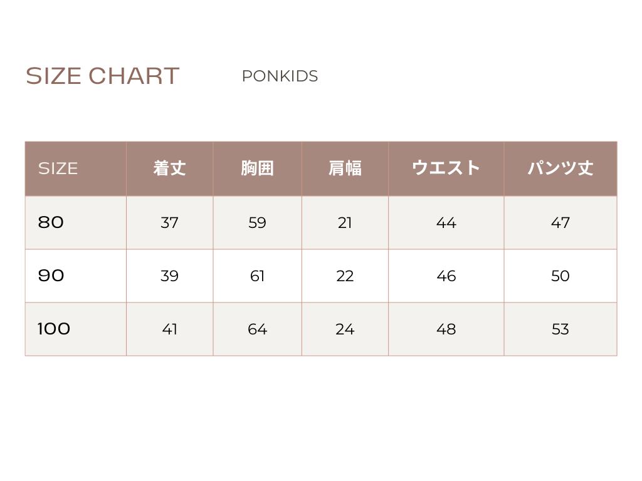This screenshot has width=642, height=481.
Task: Click the パンツ丈 value 50 cell
Action: [x=560, y=276]
